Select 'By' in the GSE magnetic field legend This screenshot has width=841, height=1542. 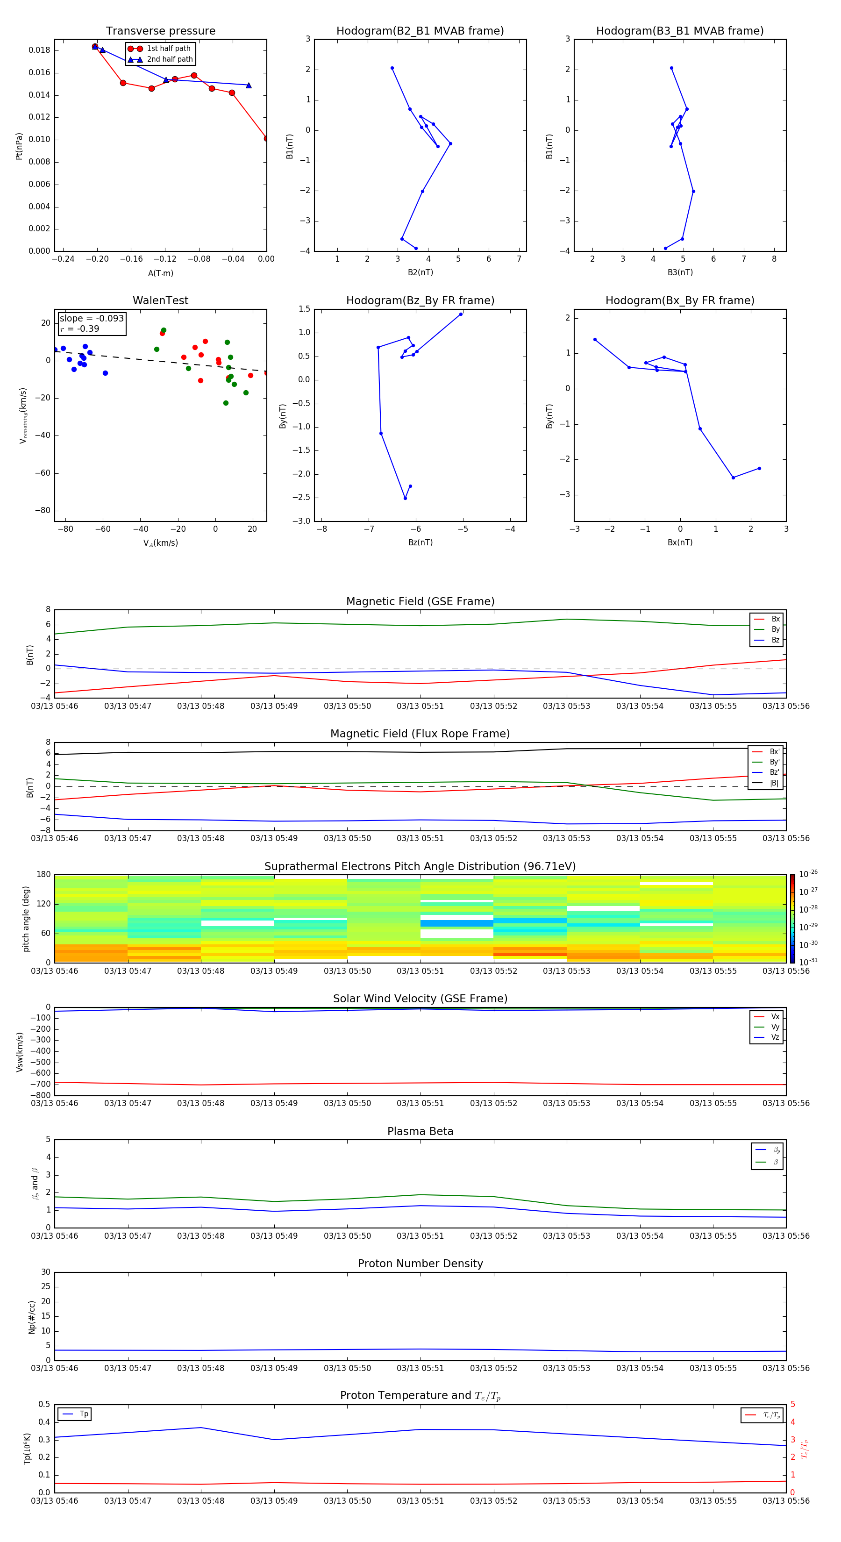tap(767, 629)
